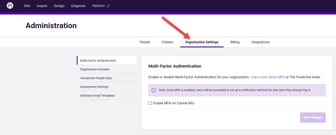
Task: Click the external link icon beside Perform
Action: 108,6
